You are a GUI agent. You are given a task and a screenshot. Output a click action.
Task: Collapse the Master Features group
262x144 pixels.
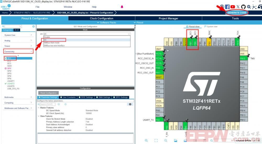pyautogui.click(x=39, y=108)
